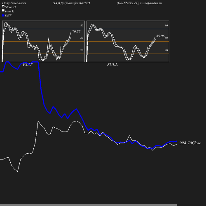This screenshot has height=206, width=206.
Task: Click the Fast K legend swatch
Action: click(3, 10)
